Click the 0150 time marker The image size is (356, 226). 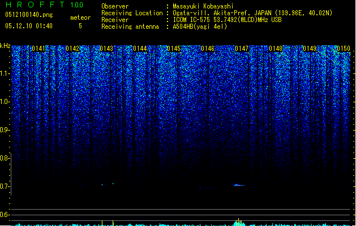(x=344, y=49)
